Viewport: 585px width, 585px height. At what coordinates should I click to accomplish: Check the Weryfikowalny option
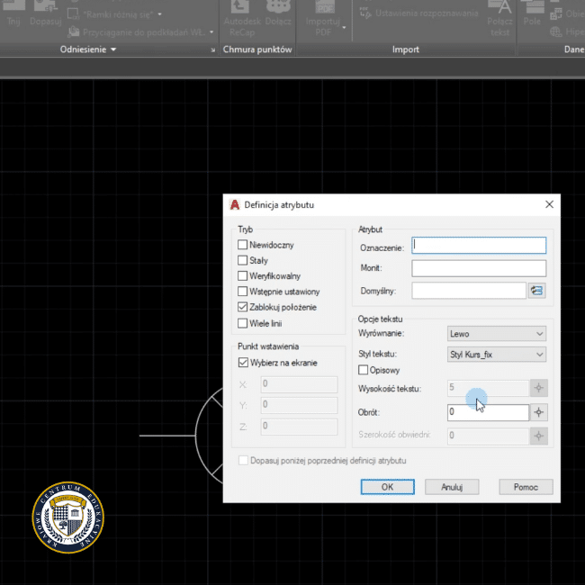pos(242,275)
